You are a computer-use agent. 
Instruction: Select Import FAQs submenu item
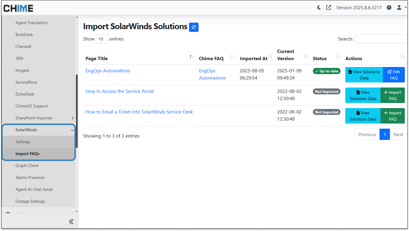point(27,154)
